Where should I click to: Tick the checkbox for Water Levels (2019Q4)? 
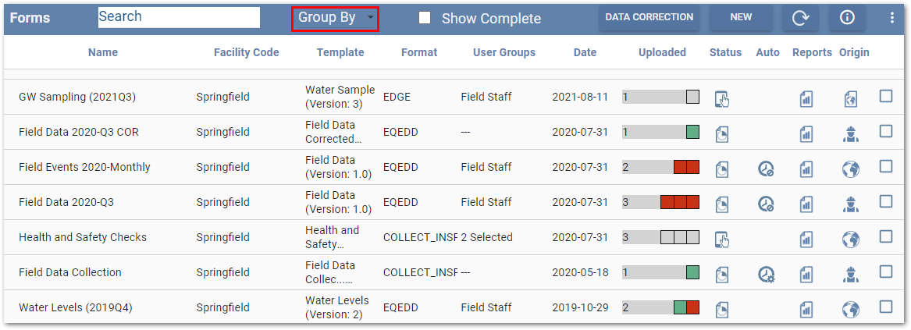tap(886, 307)
